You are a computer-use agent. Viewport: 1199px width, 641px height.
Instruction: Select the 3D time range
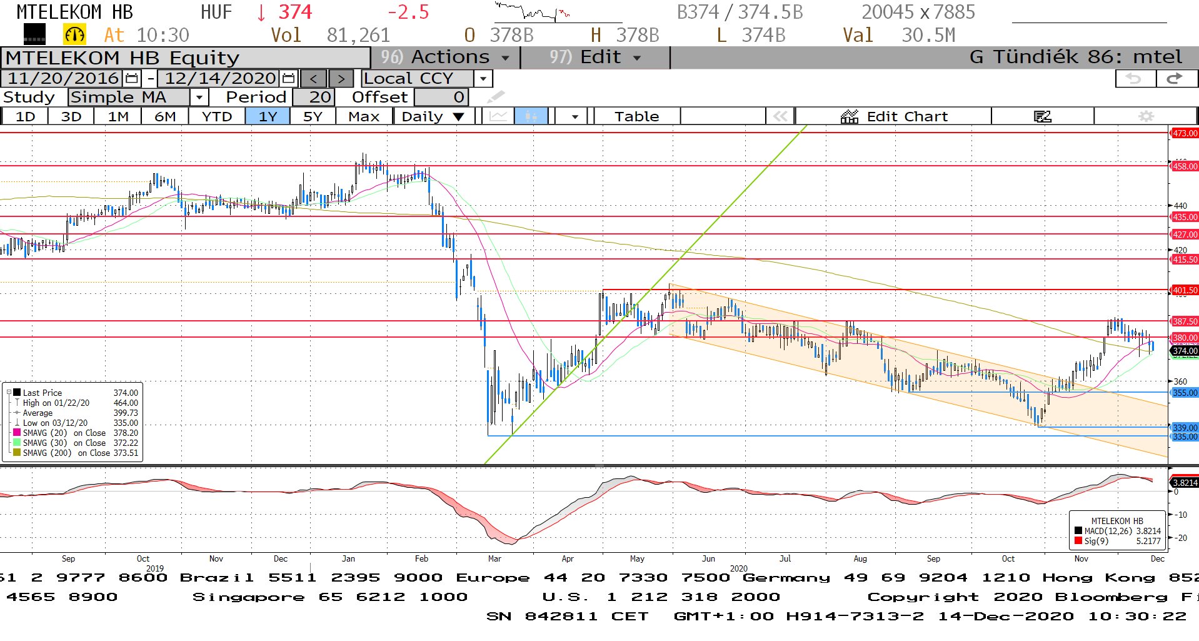coord(71,116)
